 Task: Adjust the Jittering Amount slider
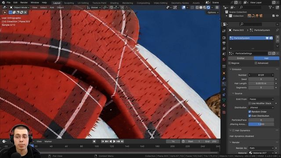point(261,124)
